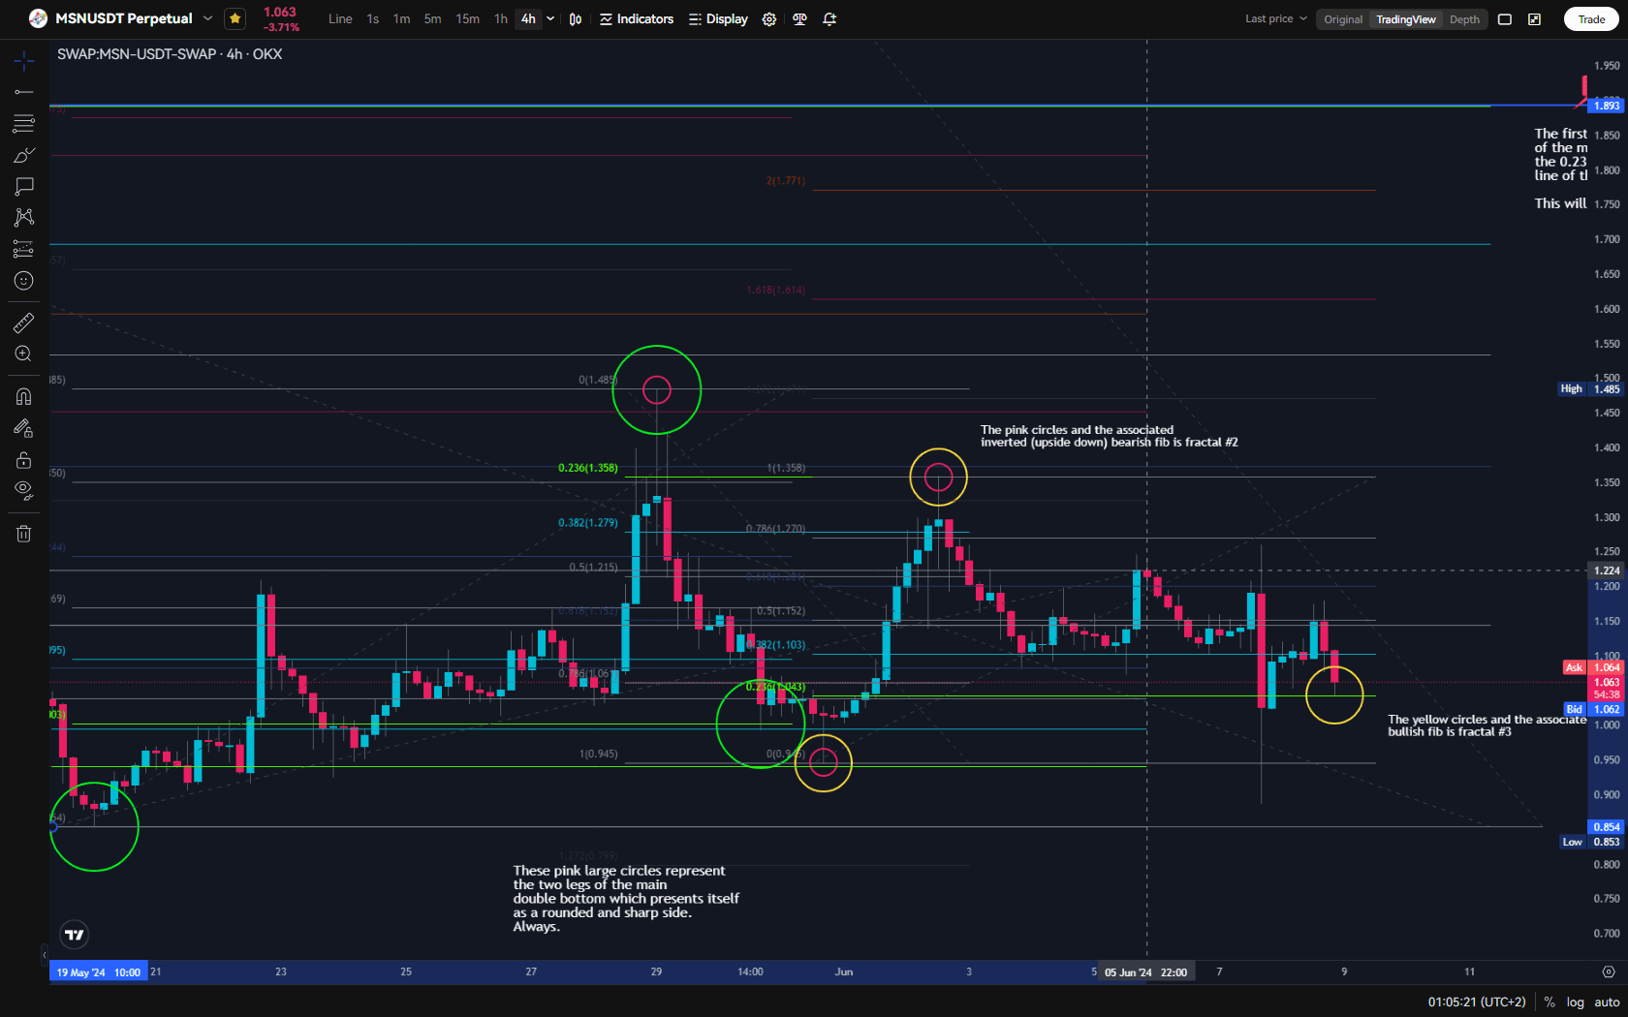Click the Low 0.853 price label
This screenshot has width=1628, height=1017.
1590,842
